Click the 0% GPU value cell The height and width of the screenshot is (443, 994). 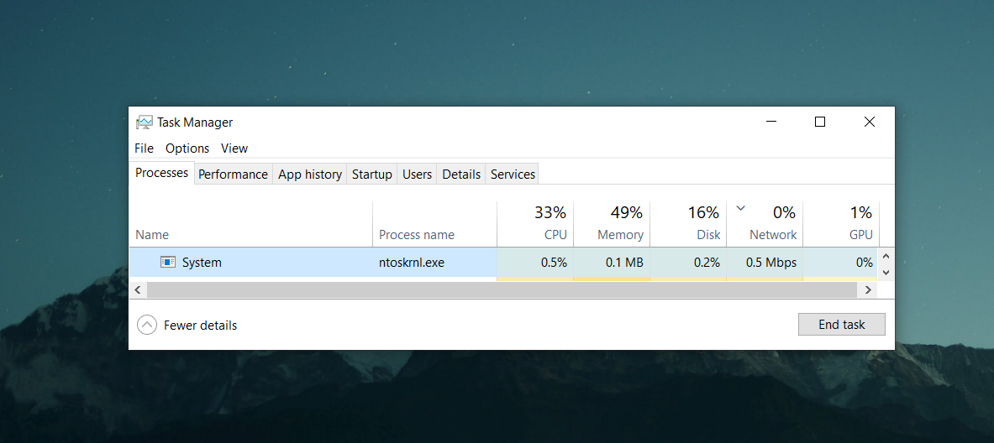tap(841, 262)
